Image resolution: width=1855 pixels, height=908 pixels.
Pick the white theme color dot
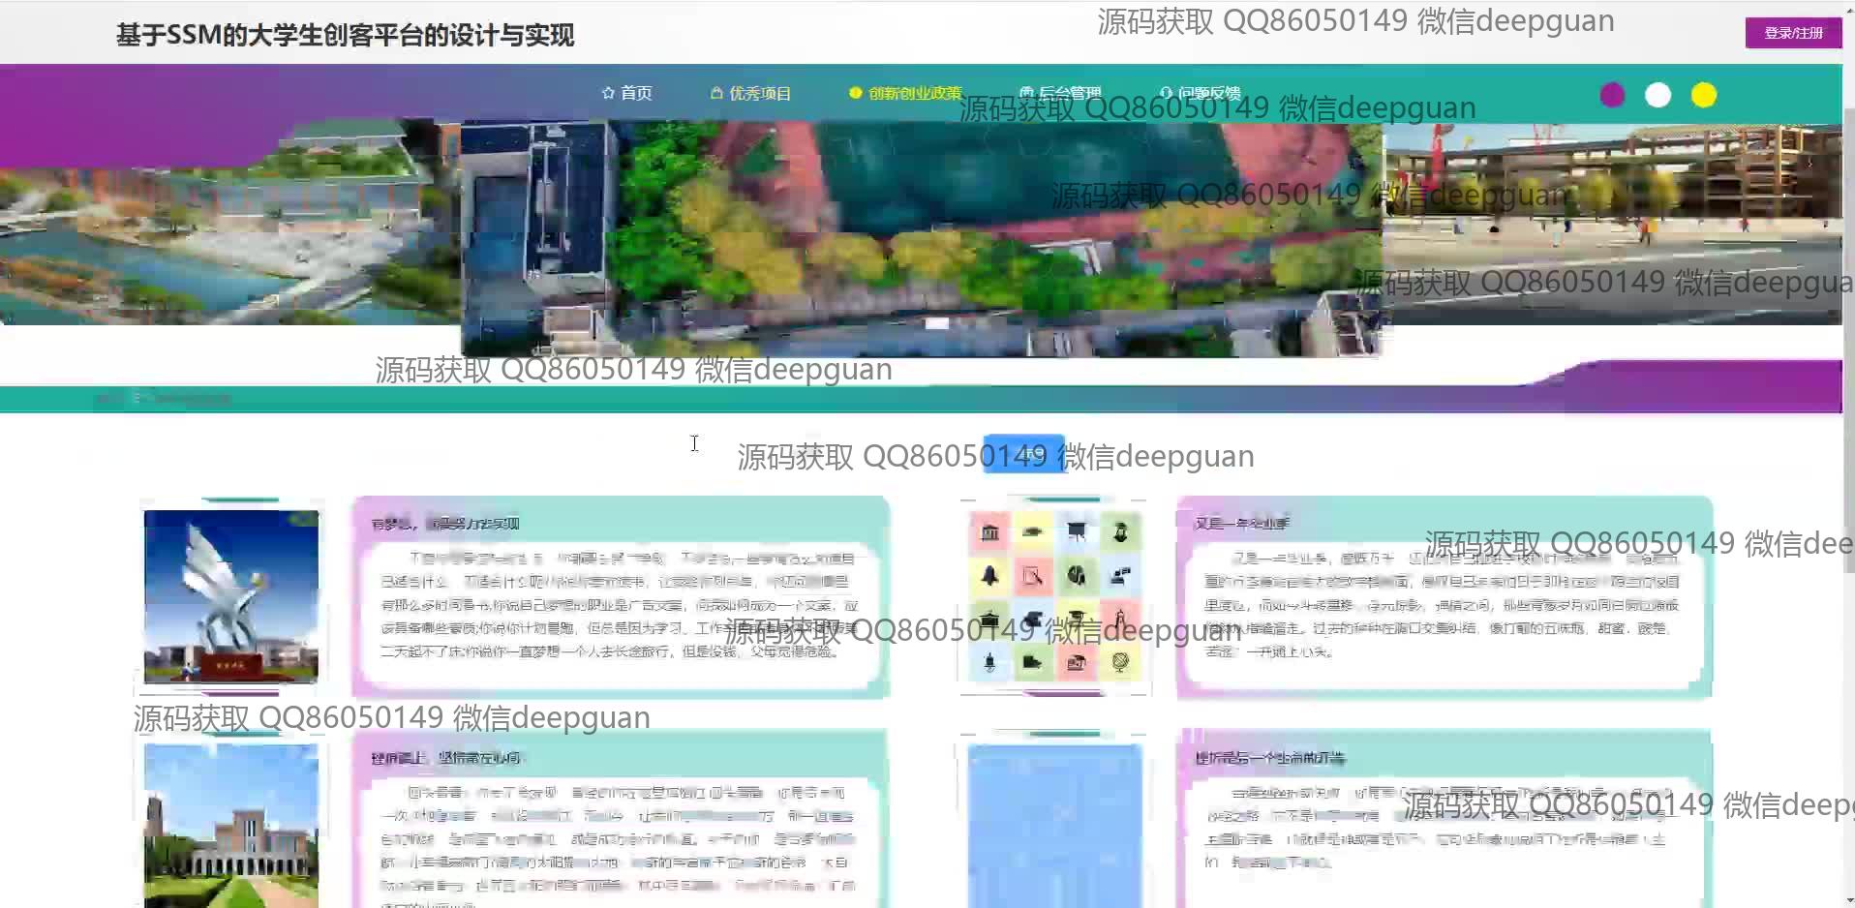pyautogui.click(x=1657, y=95)
